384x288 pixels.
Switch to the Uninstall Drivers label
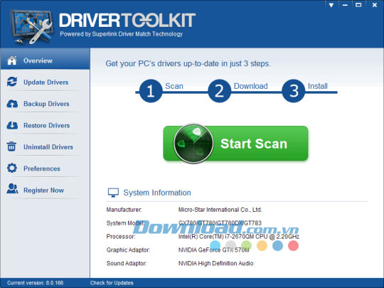(48, 147)
